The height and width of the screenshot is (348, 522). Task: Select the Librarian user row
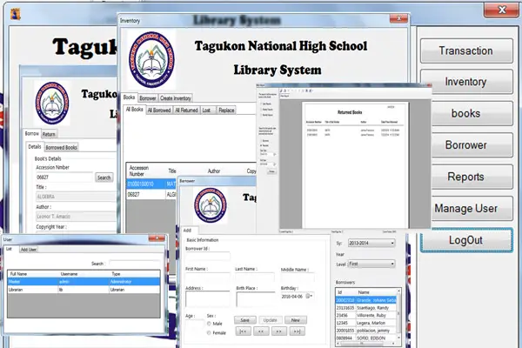[x=84, y=290]
